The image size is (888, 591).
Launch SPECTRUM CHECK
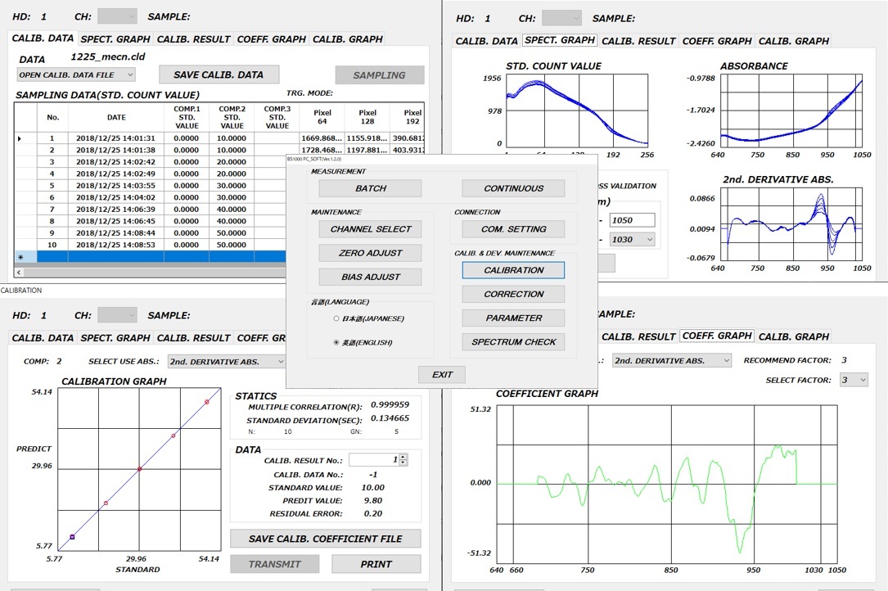pos(513,341)
